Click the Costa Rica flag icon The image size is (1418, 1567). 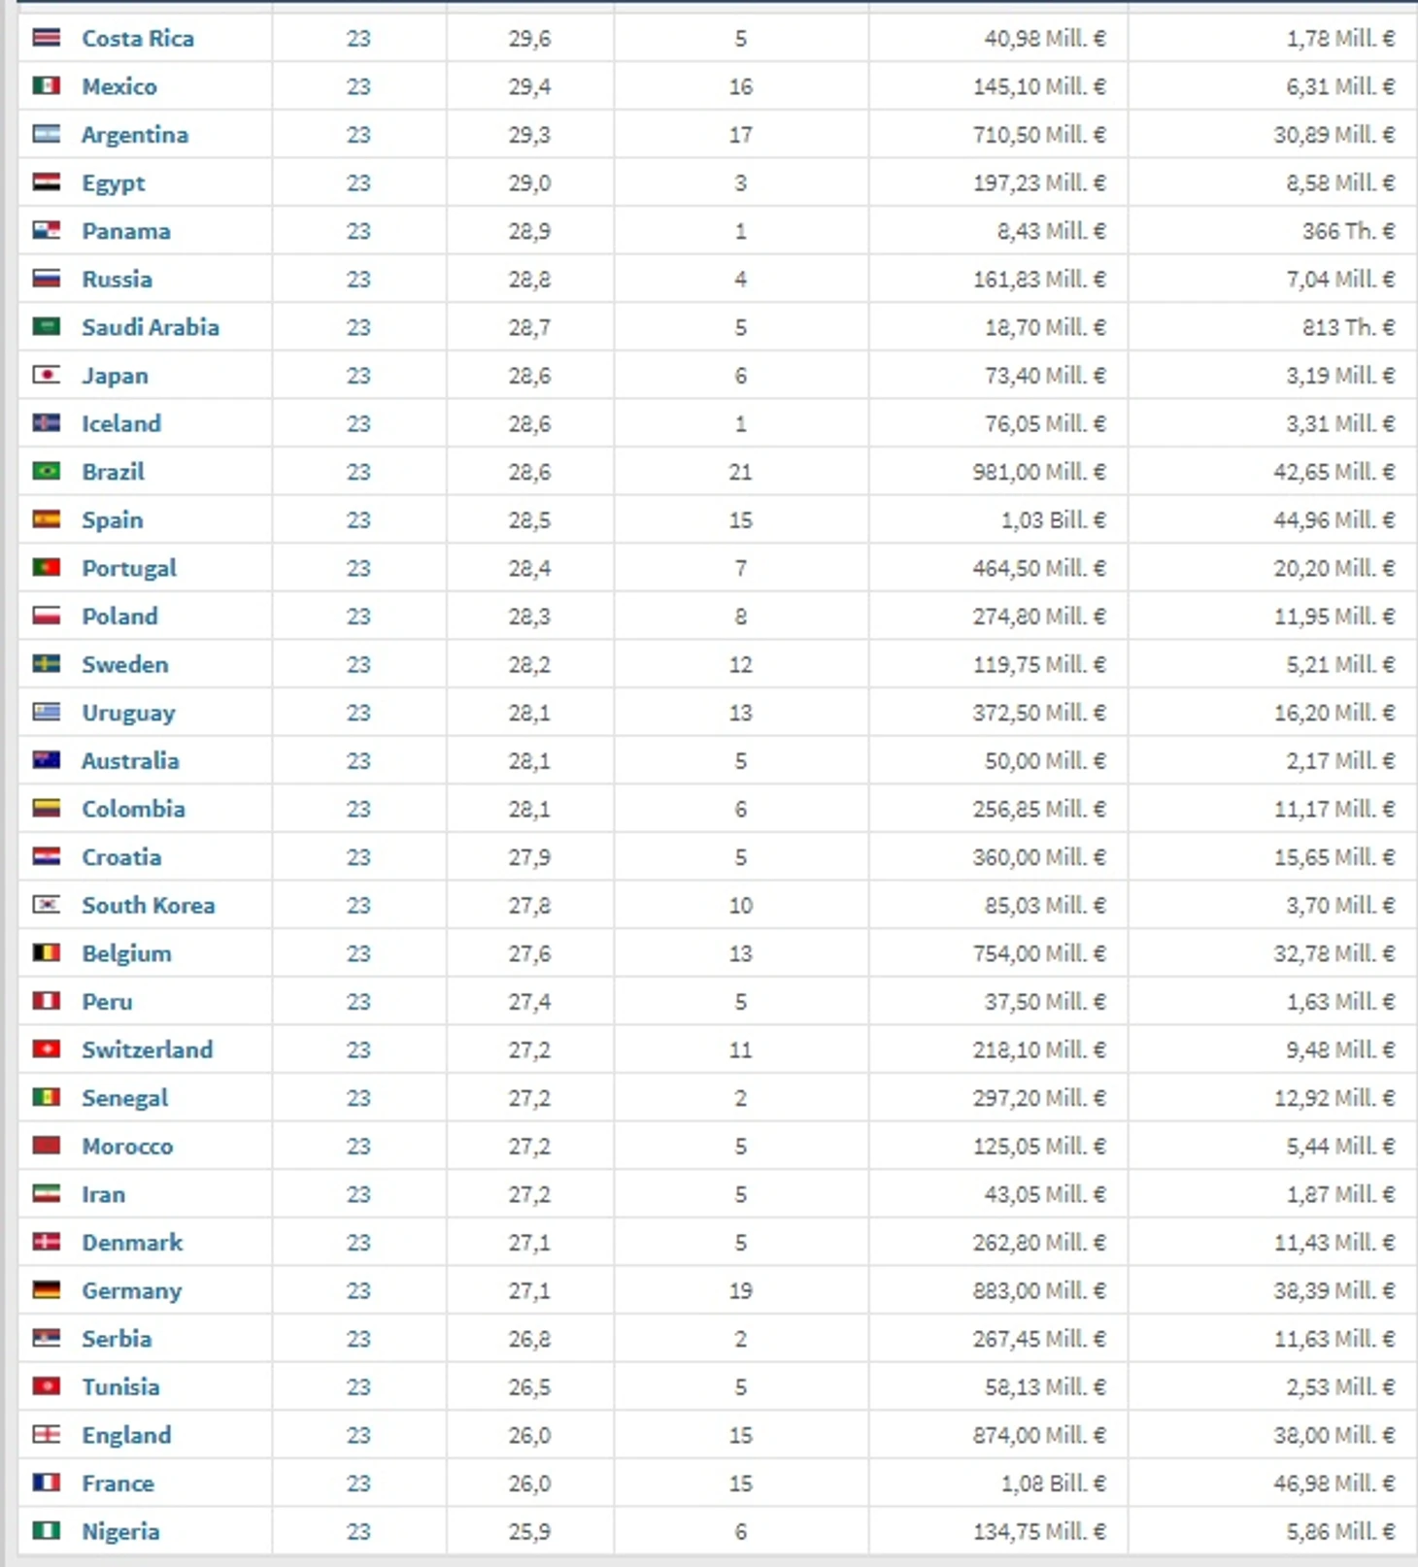(46, 38)
